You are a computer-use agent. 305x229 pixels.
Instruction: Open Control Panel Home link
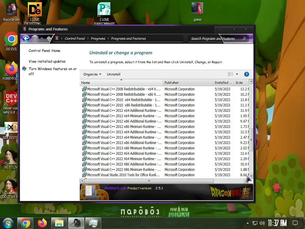click(x=44, y=51)
